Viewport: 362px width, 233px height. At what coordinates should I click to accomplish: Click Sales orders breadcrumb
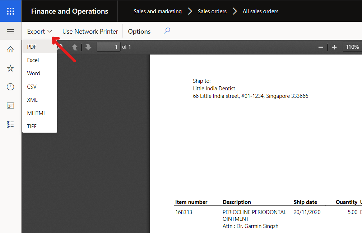pyautogui.click(x=212, y=11)
